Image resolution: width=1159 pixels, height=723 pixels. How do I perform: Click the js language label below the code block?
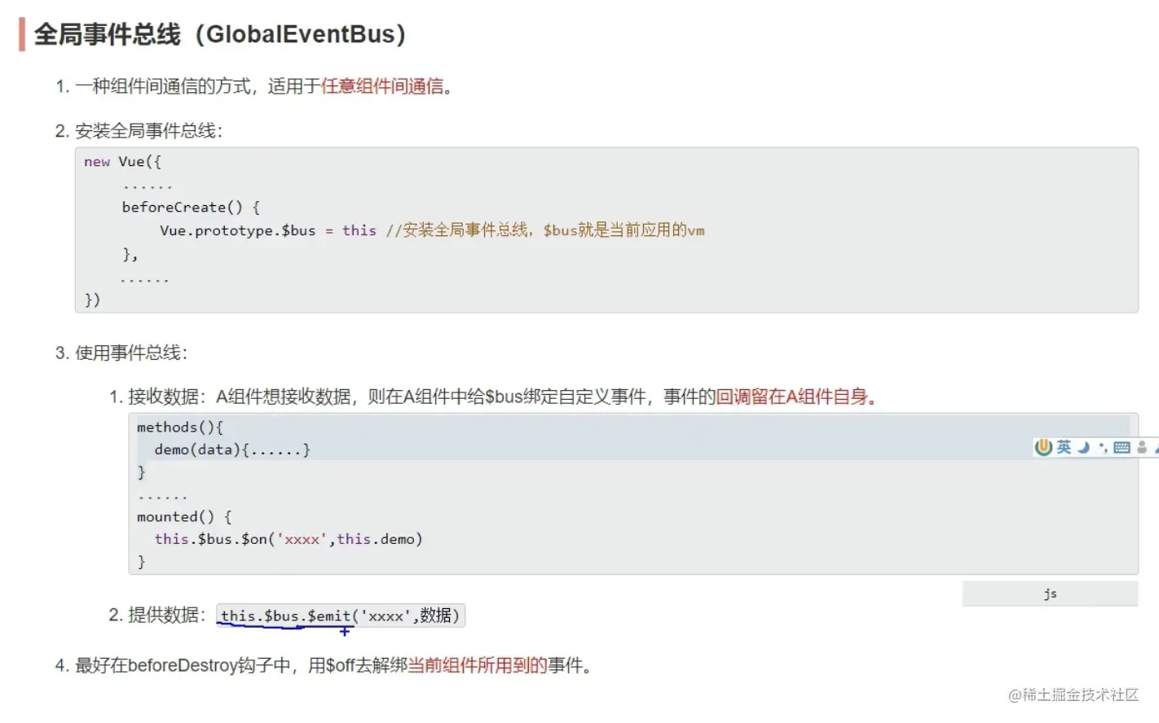pyautogui.click(x=1050, y=594)
